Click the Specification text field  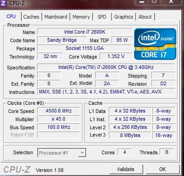[x=106, y=67]
